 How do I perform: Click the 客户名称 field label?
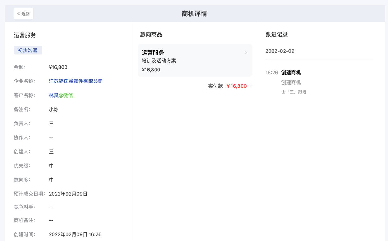click(24, 95)
